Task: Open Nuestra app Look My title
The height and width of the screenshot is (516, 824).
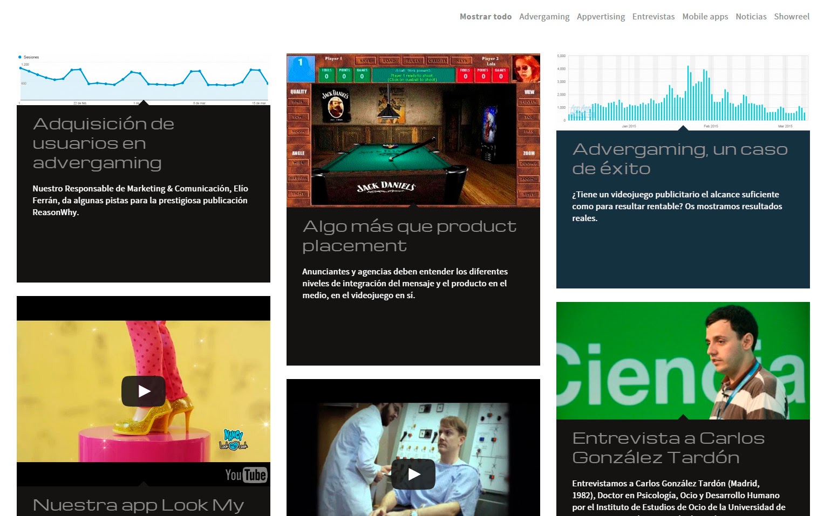Action: [138, 505]
